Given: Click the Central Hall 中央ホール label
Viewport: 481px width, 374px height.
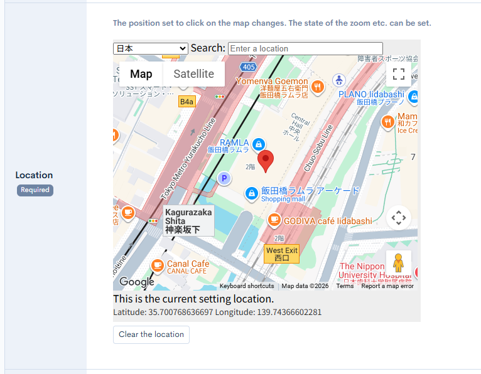Looking at the screenshot, I should tap(296, 127).
